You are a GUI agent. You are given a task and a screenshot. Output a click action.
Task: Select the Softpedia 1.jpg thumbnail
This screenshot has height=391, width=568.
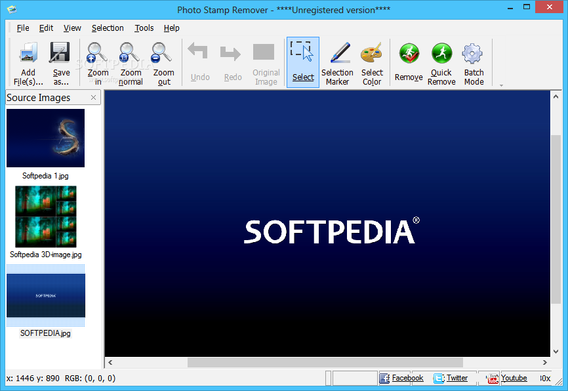pyautogui.click(x=46, y=138)
